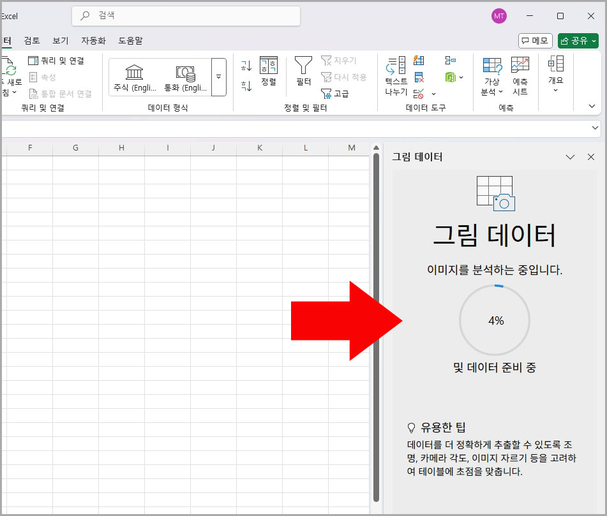This screenshot has width=607, height=516.
Task: Open the Share (공유) dropdown arrow
Action: point(594,41)
